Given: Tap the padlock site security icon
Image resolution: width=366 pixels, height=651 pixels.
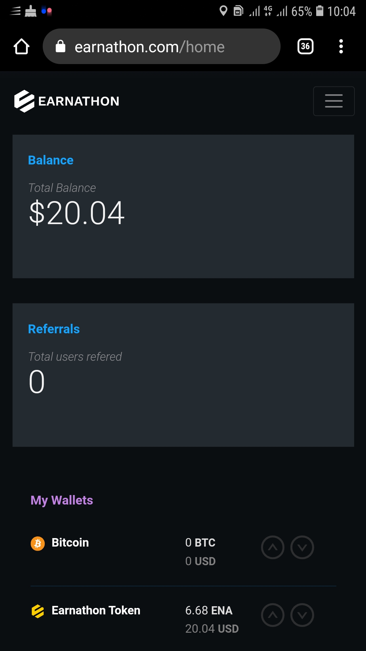Looking at the screenshot, I should [60, 46].
